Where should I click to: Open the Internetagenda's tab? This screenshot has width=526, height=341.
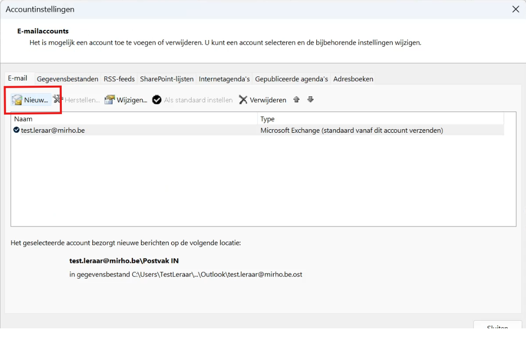pos(224,79)
